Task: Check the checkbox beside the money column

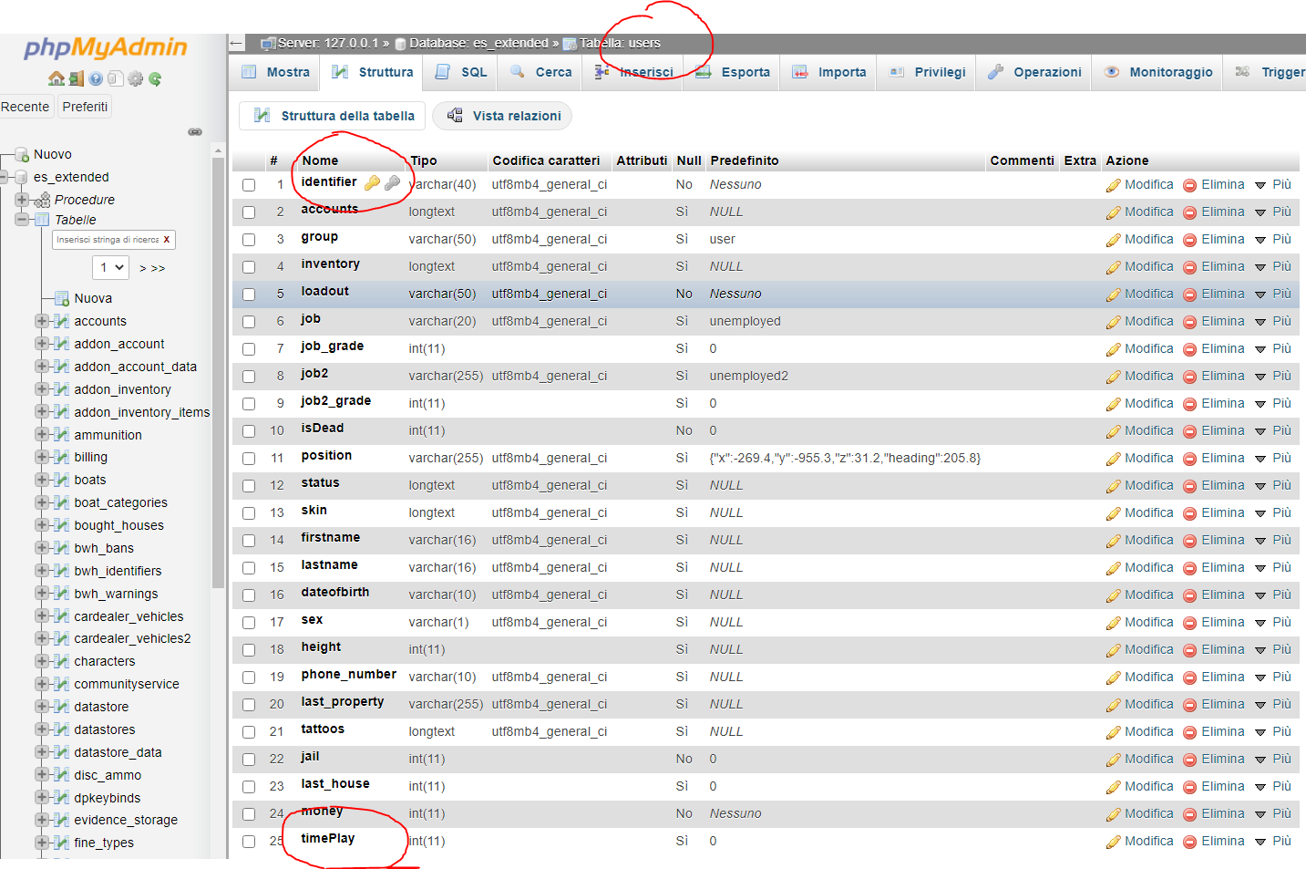Action: pos(248,813)
